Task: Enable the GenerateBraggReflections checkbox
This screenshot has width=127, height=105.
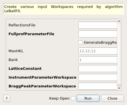Action: (x=80, y=42)
